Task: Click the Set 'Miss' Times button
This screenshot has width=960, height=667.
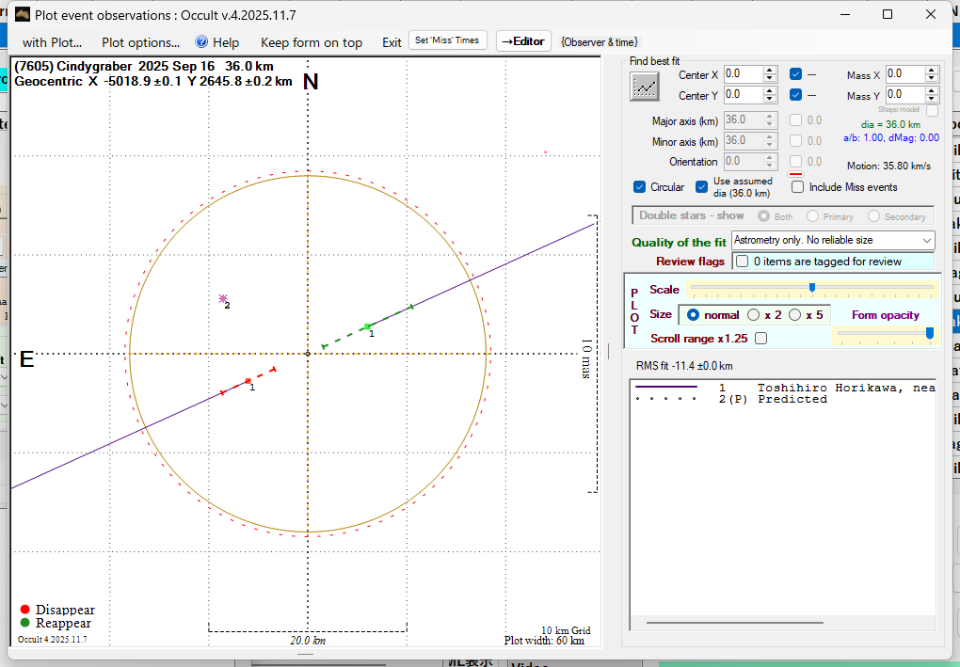Action: click(x=448, y=40)
